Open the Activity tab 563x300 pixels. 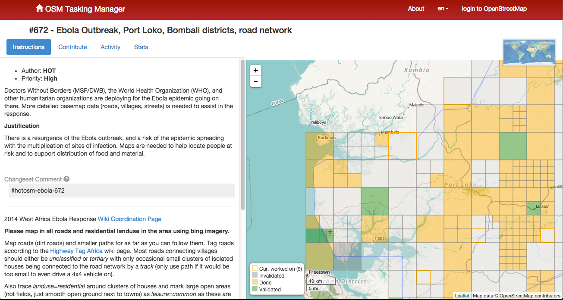coord(110,47)
